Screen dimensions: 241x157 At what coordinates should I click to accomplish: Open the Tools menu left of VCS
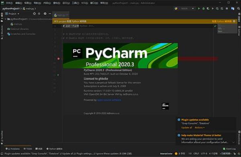coord(76,3)
